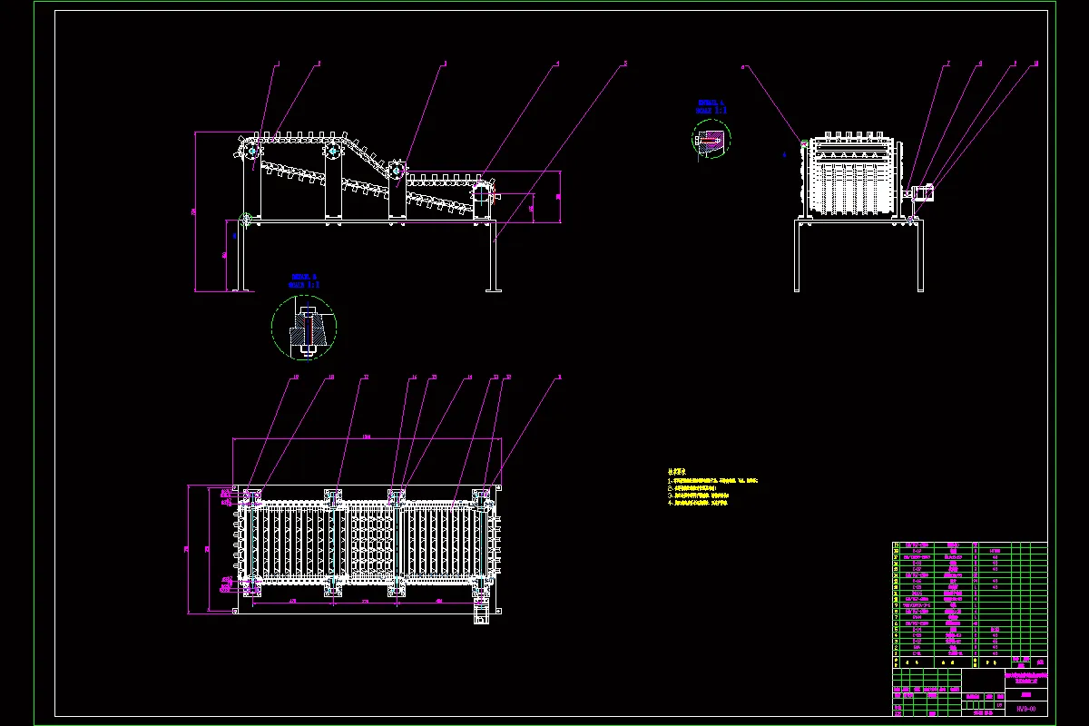Click the right end drum in side view
The height and width of the screenshot is (726, 1089).
point(481,192)
